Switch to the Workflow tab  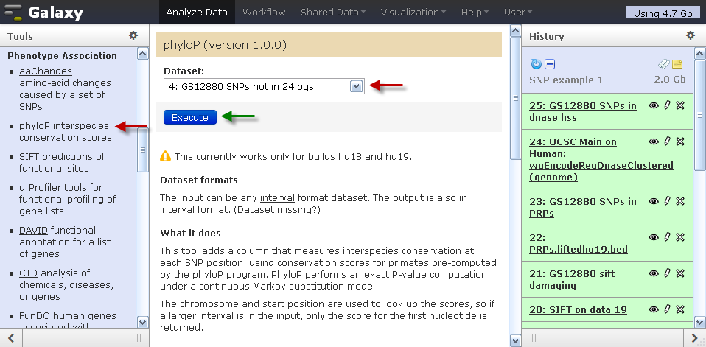264,12
